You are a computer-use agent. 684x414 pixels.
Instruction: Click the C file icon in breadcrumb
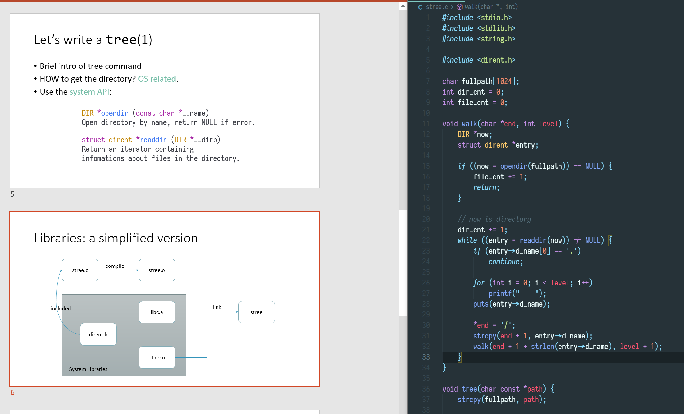click(420, 7)
